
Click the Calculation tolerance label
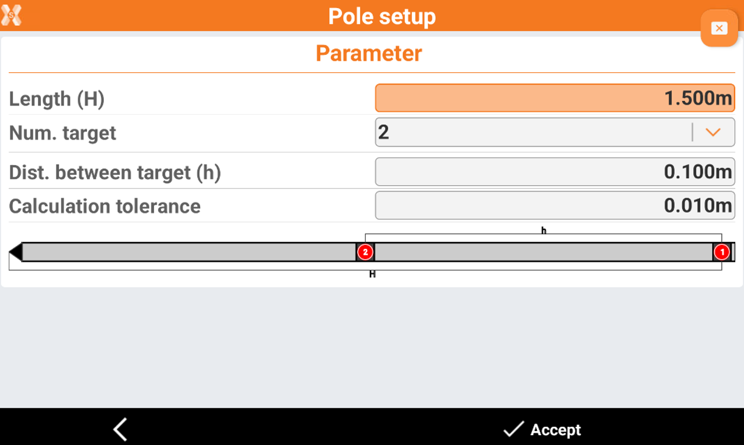pyautogui.click(x=105, y=206)
